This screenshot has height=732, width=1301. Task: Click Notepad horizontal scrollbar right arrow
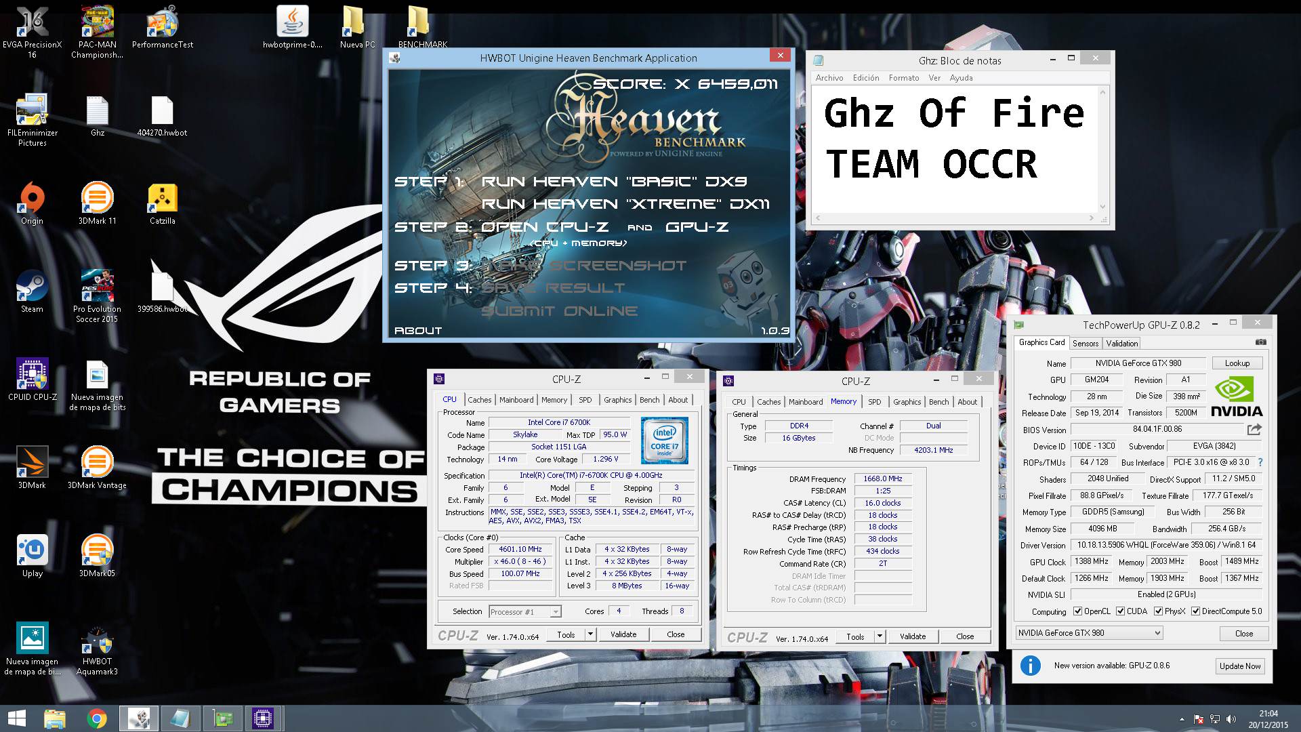1091,218
